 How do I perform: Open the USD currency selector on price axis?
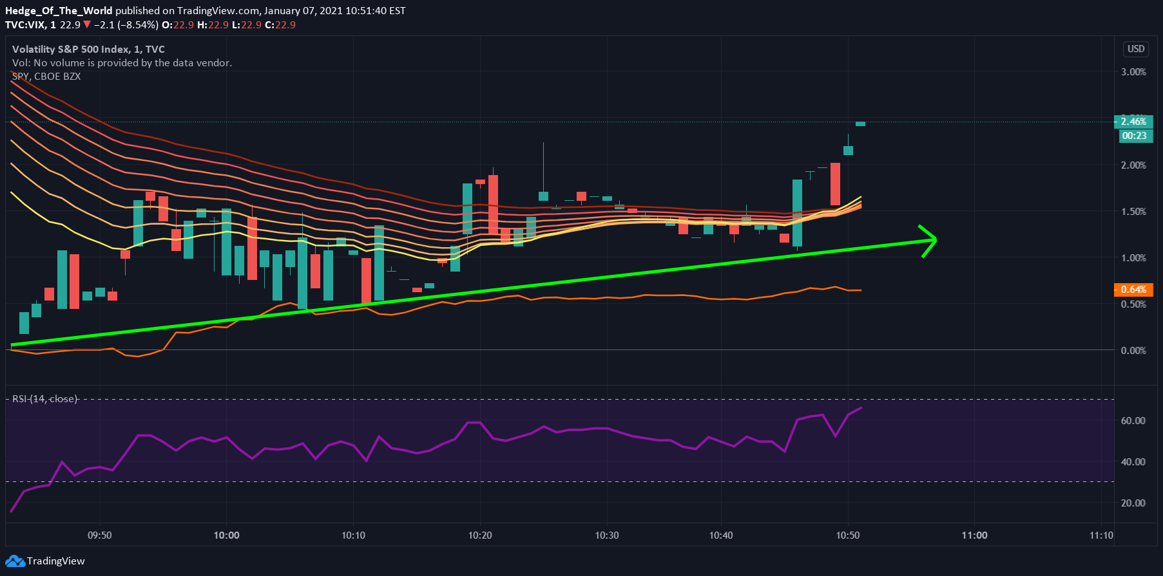[1136, 49]
